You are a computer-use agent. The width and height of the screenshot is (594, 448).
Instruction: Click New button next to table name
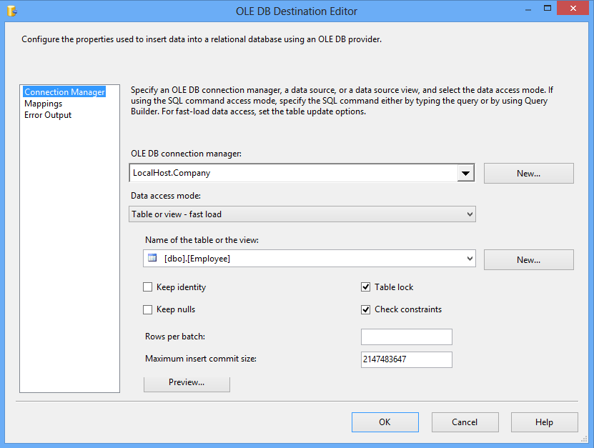click(529, 260)
